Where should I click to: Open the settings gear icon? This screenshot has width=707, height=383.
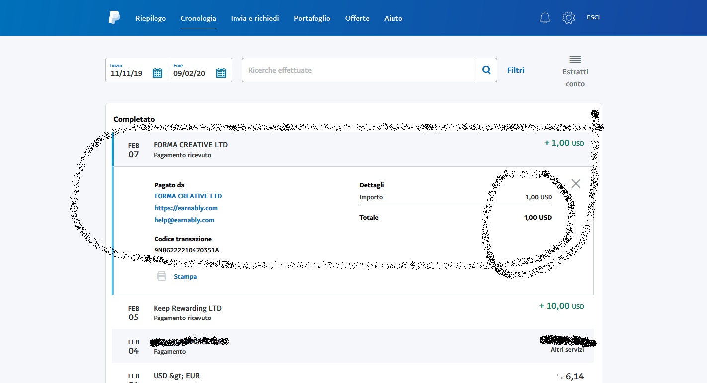568,18
